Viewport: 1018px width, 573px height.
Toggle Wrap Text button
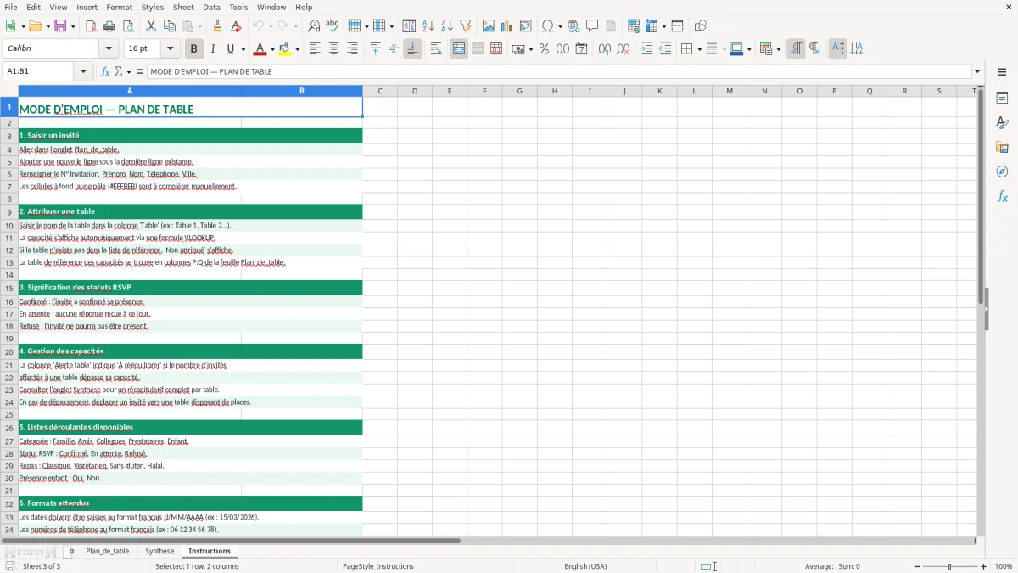coord(436,49)
